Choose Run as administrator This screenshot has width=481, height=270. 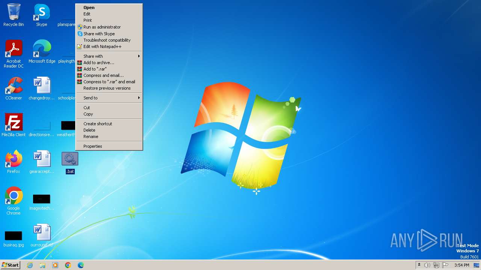tap(109, 27)
